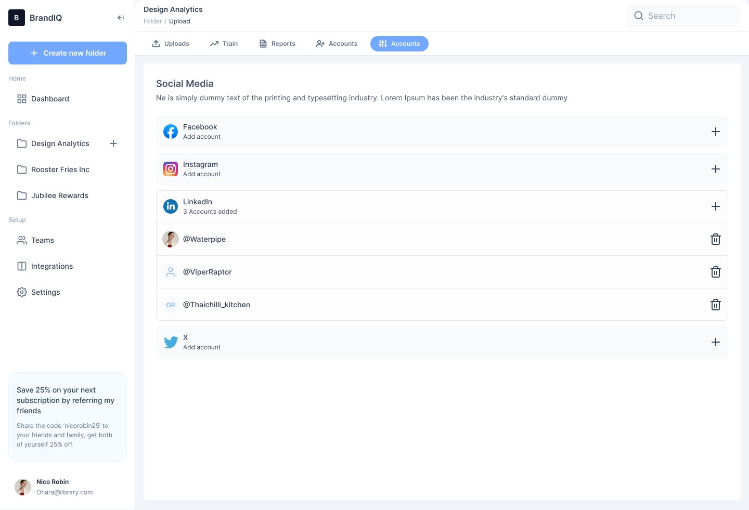Collapse the sidebar using the arrow icon

click(121, 18)
